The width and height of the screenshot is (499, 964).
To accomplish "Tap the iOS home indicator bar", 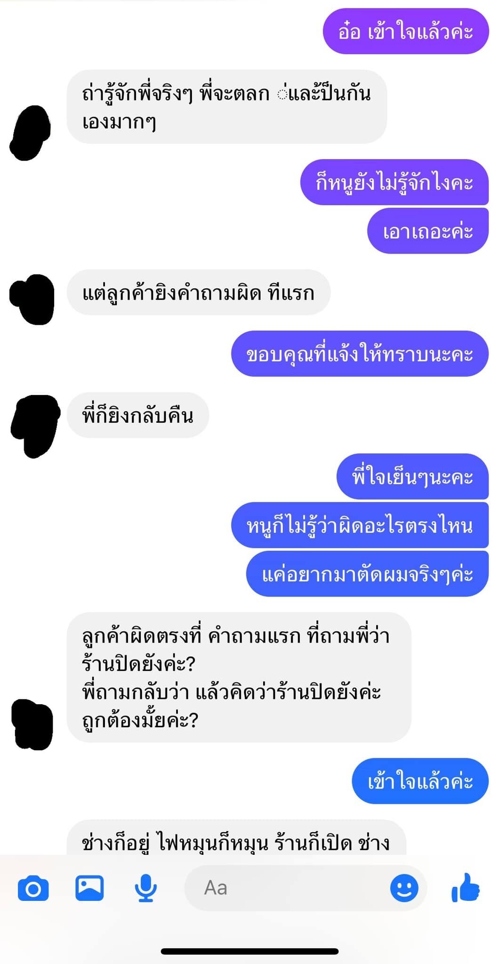I will 249,951.
